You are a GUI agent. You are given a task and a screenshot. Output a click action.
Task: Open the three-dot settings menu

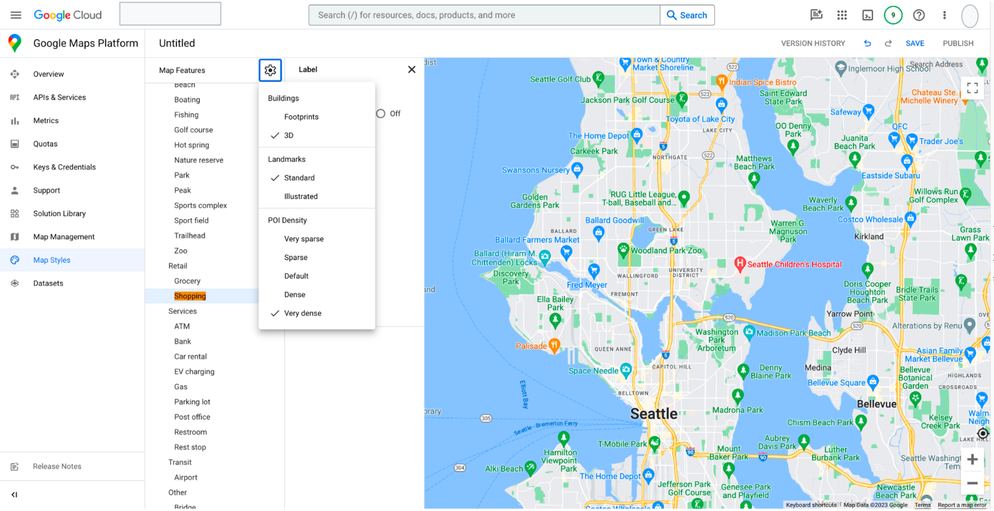click(x=944, y=15)
